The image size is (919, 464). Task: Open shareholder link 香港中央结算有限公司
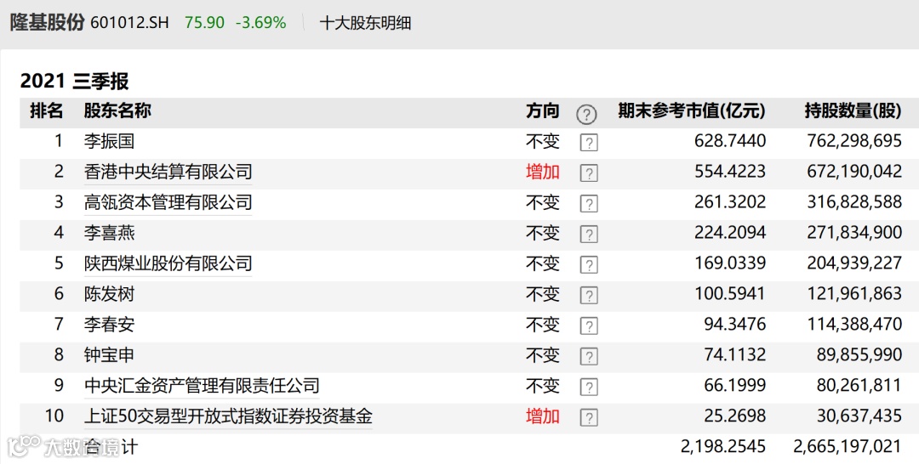[168, 172]
